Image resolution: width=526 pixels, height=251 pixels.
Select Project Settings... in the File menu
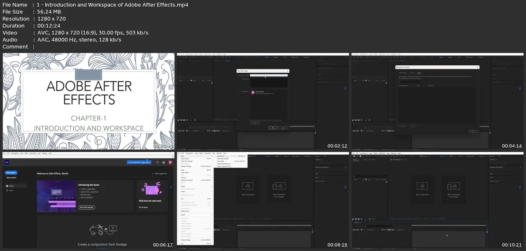click(x=196, y=240)
